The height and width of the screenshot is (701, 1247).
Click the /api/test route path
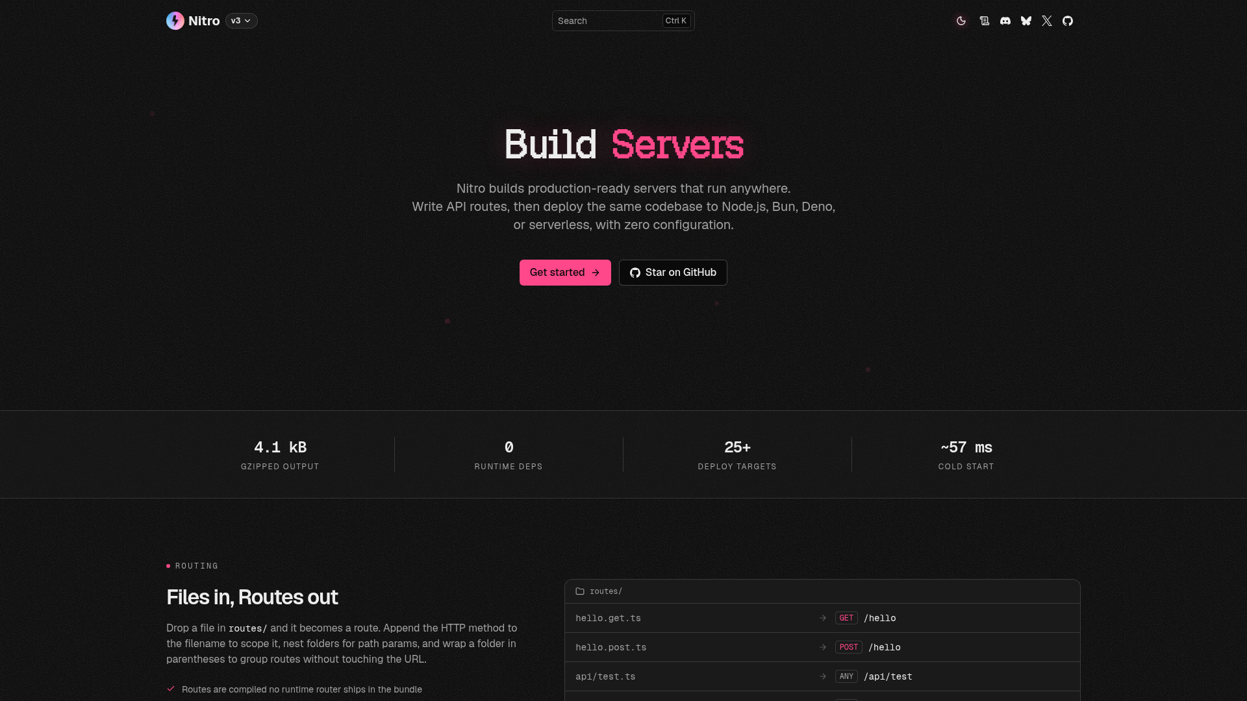(x=888, y=676)
